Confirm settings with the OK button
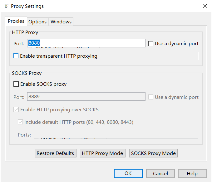 click(128, 173)
